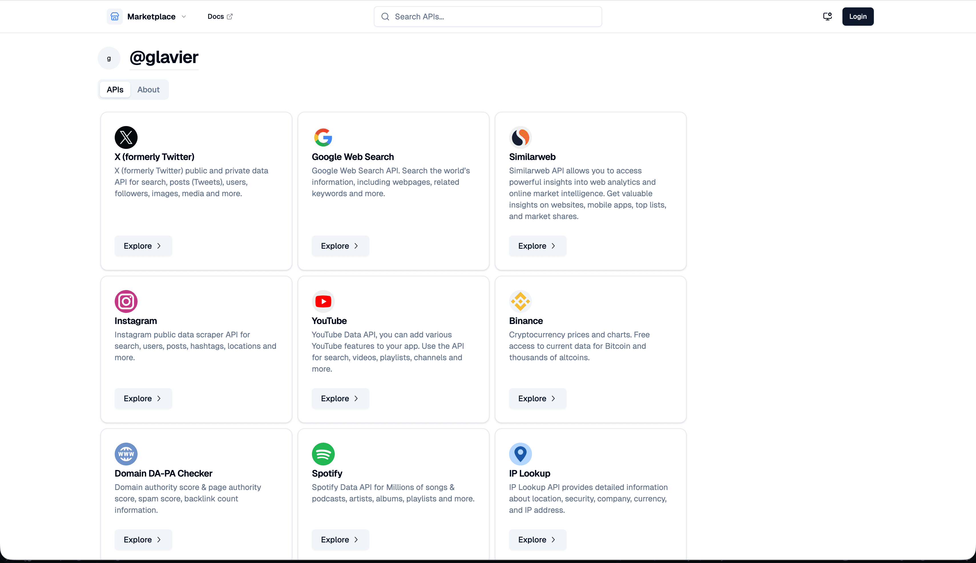Viewport: 976px width, 563px height.
Task: Select the Binance diamond icon
Action: coord(520,301)
